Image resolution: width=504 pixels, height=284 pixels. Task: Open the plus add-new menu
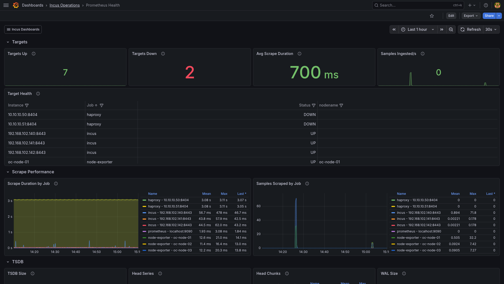click(472, 5)
